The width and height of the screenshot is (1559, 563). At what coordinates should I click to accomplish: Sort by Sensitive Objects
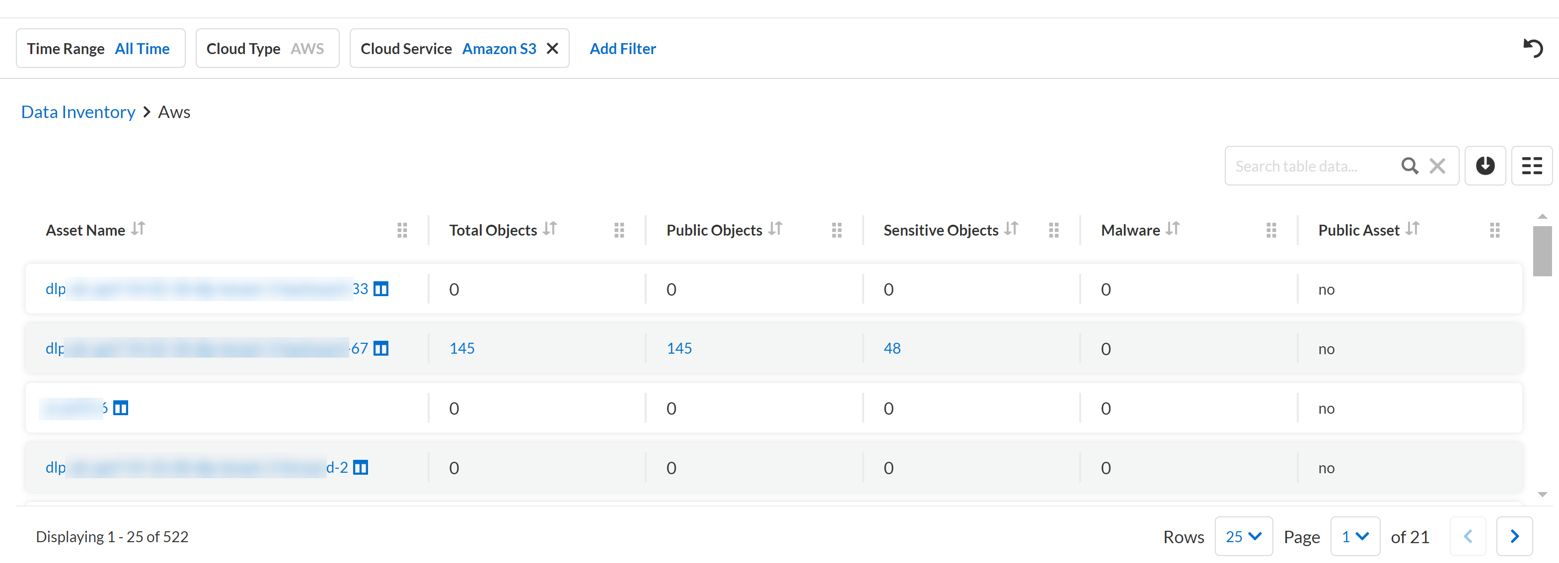point(1011,229)
